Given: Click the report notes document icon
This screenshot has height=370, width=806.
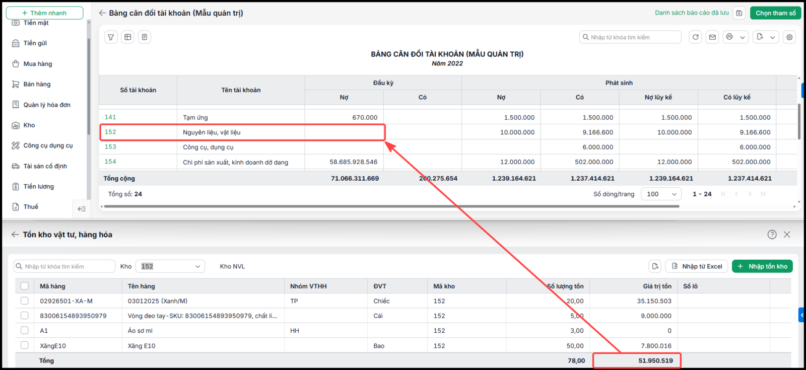Looking at the screenshot, I should 145,37.
